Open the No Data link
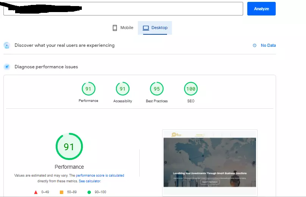 [269, 45]
